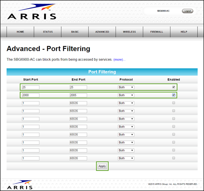Screen dimensions: 204x191
Task: Select the End Port field containing 2005
Action: click(x=78, y=95)
